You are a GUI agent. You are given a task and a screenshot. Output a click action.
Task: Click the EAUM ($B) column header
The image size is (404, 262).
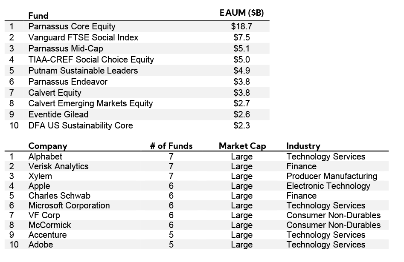[241, 13]
